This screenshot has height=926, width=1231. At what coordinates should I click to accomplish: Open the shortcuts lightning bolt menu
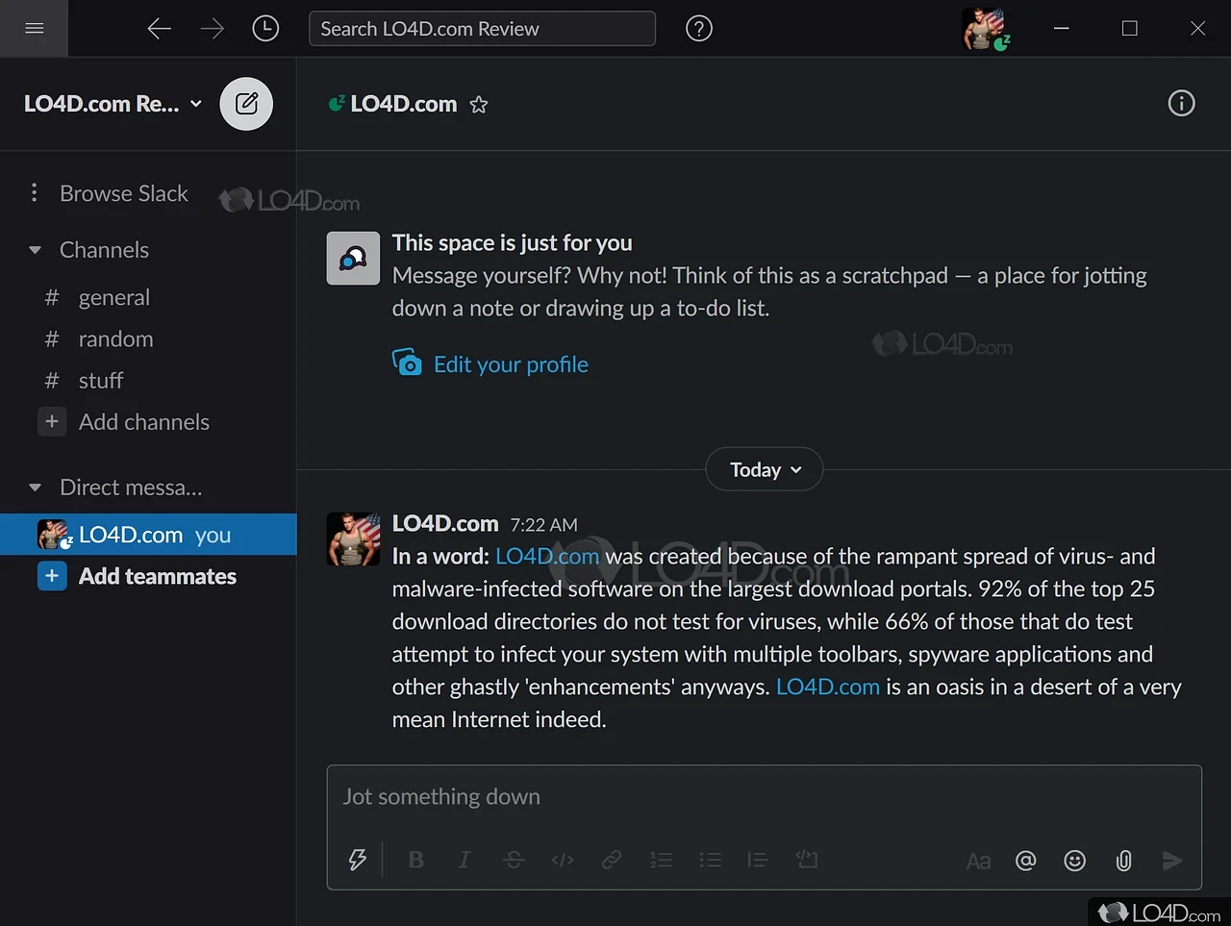[358, 860]
